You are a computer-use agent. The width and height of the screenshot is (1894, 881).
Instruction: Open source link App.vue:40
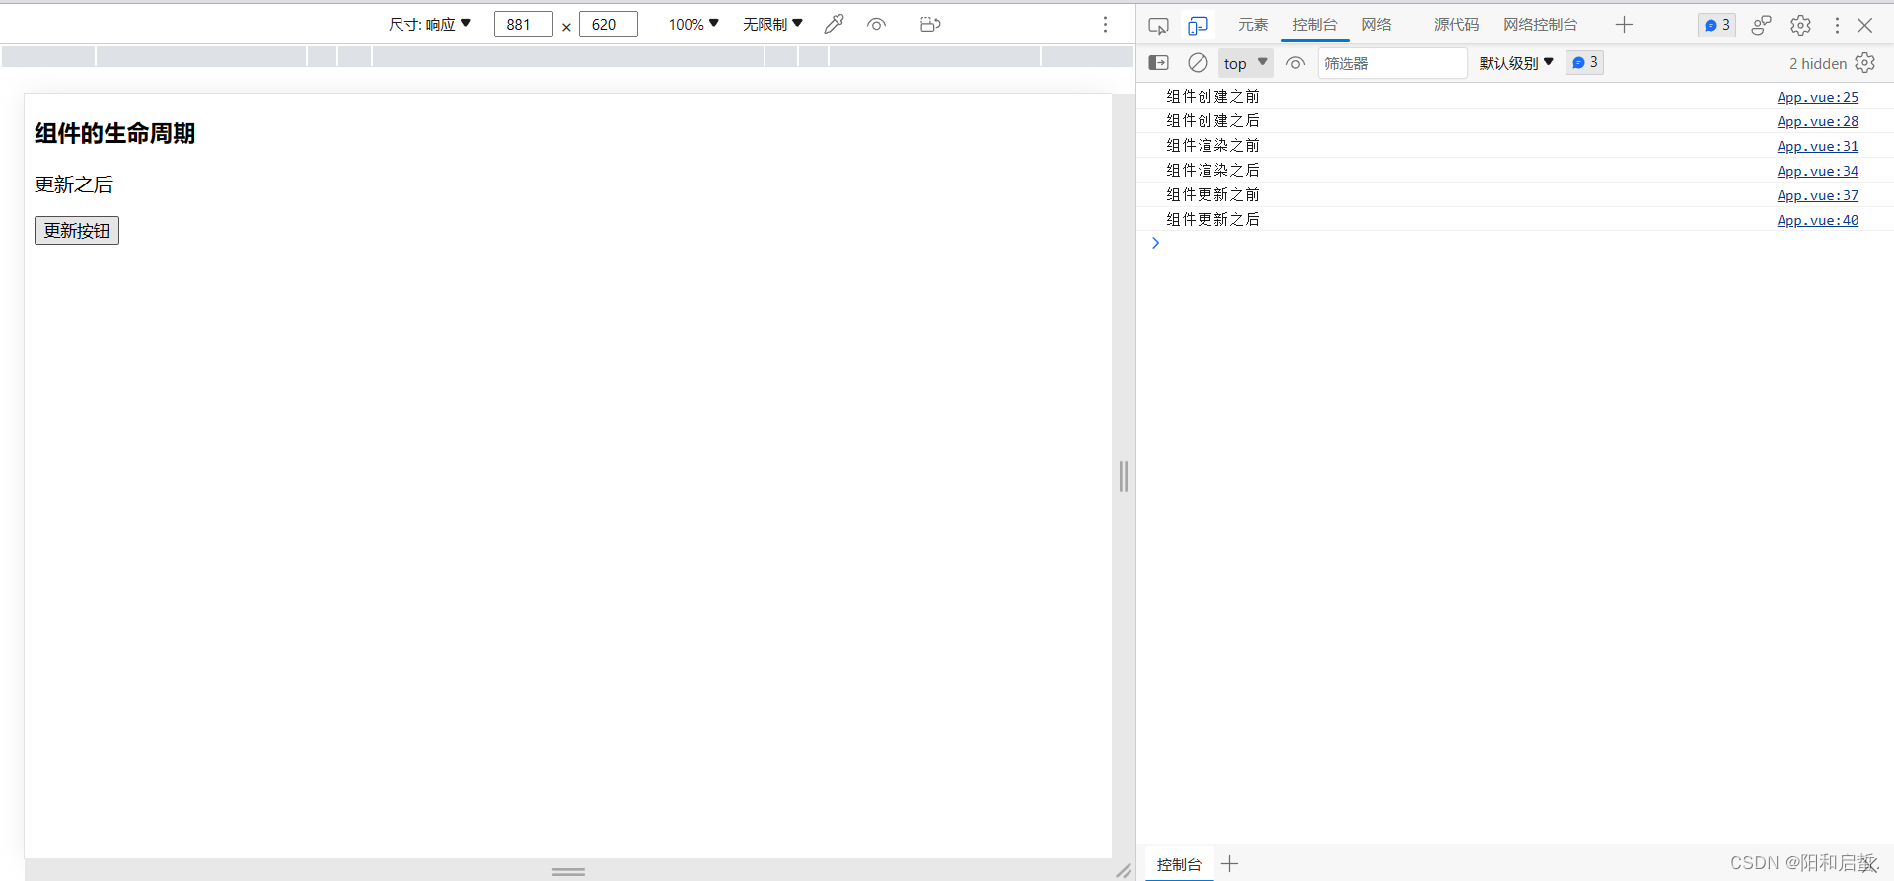(x=1817, y=220)
